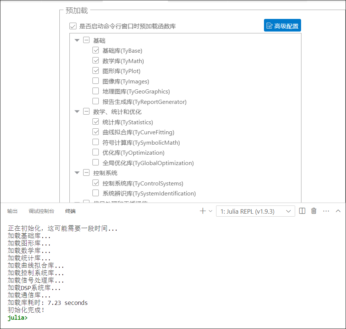Viewport: 346px width, 329px height.
Task: Click the 高级配置 button
Action: 282,26
